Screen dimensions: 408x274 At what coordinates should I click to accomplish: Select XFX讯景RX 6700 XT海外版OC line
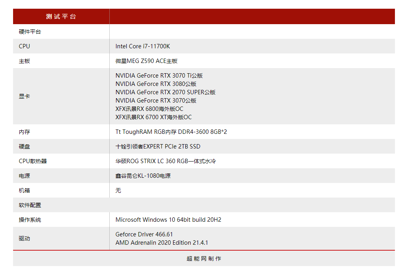pyautogui.click(x=154, y=117)
